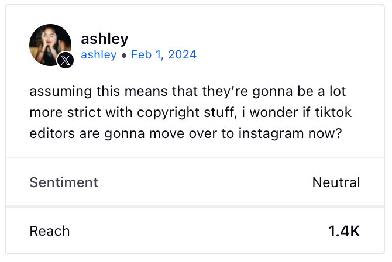
Task: Select the Neutral sentiment value
Action: point(336,182)
